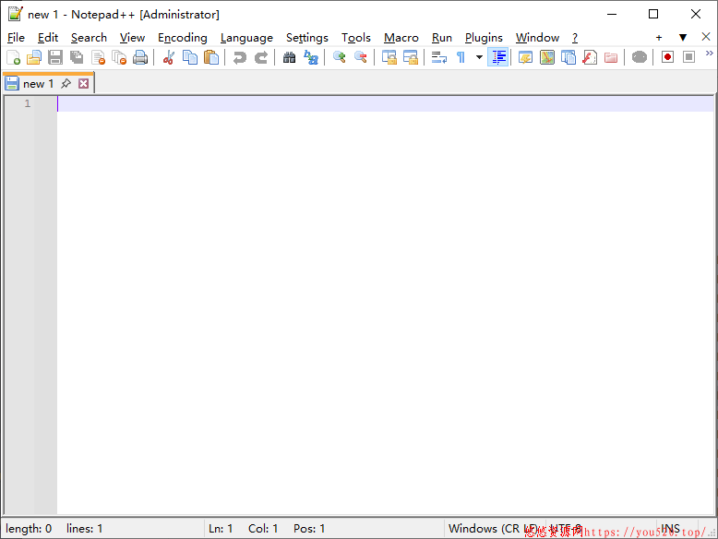Click the Stop Recording macro icon
This screenshot has height=539, width=718.
(x=688, y=57)
